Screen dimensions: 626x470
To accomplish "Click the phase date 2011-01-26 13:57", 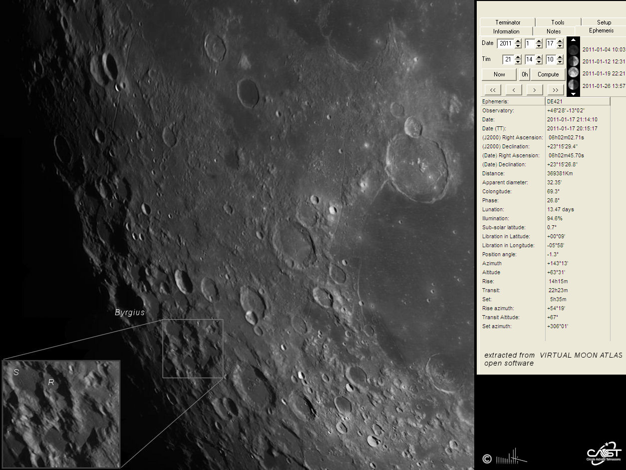I will point(604,85).
